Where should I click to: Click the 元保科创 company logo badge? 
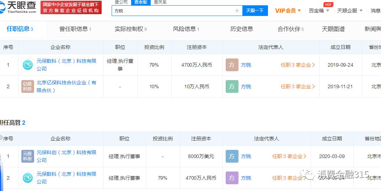coord(27,156)
